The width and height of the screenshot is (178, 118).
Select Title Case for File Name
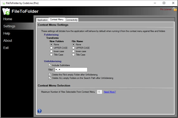click(x=74, y=55)
